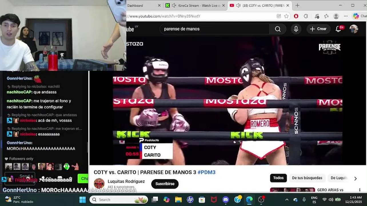Open the browser profile icon

tap(336, 16)
